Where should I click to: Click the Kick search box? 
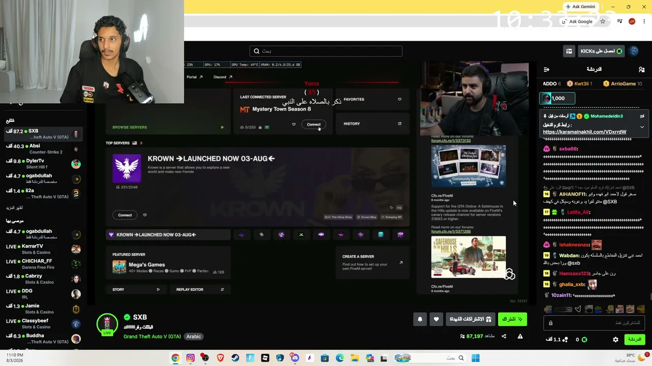point(326,51)
